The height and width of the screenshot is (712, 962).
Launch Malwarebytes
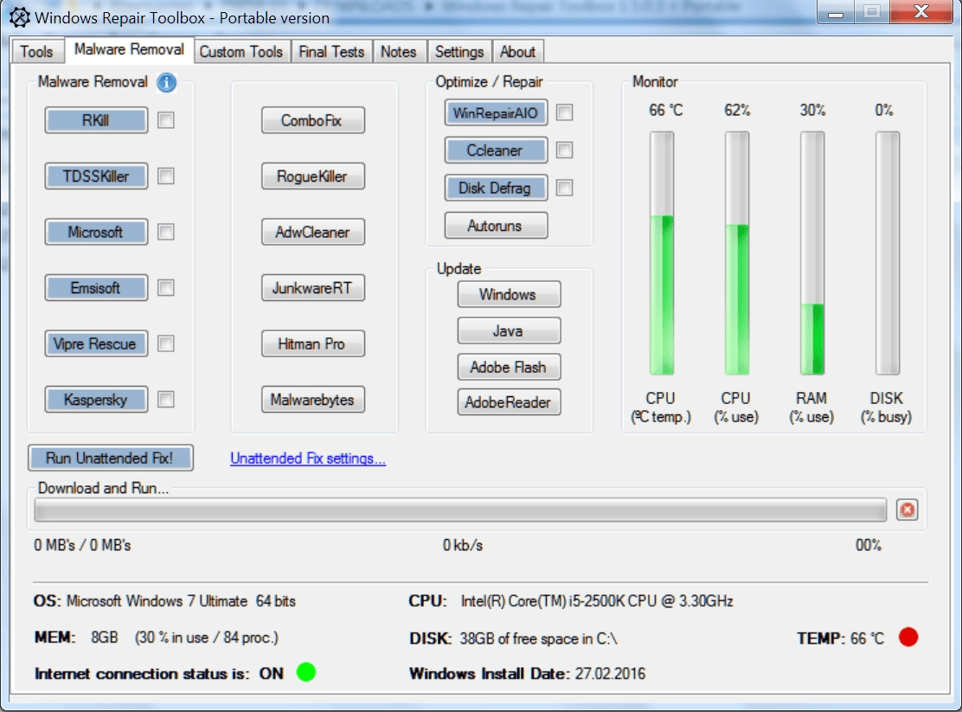click(x=313, y=400)
